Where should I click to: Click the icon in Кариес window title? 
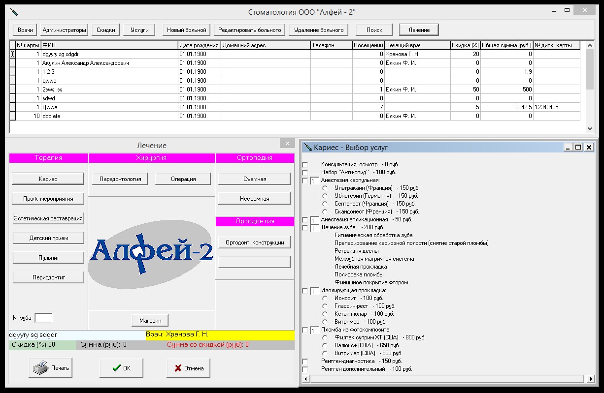pyautogui.click(x=308, y=147)
